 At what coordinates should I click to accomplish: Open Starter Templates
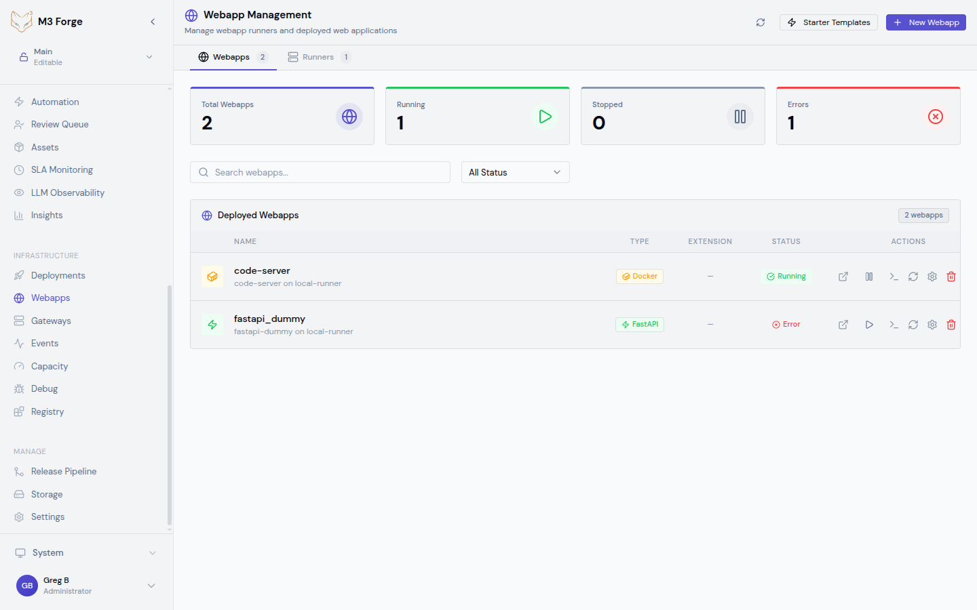click(x=828, y=22)
